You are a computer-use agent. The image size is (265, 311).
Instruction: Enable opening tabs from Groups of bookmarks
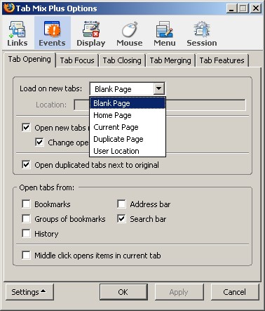pos(26,219)
